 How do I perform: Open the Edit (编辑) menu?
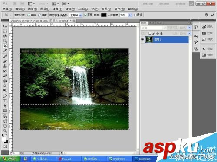[x=20, y=9]
